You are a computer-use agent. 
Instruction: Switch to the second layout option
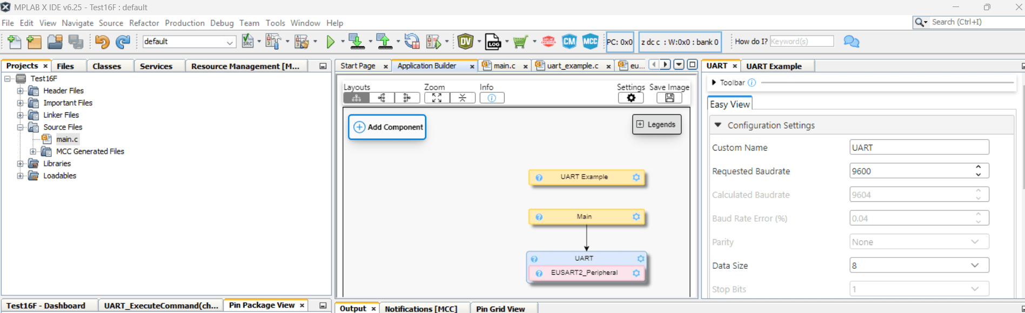tap(382, 98)
